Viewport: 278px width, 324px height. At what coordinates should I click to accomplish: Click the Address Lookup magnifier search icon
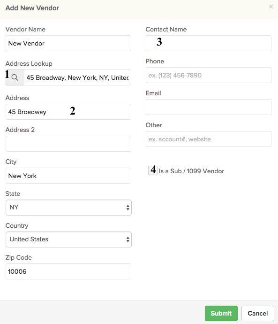(15, 77)
